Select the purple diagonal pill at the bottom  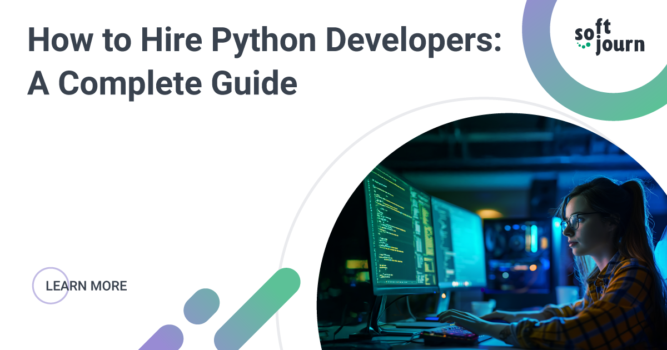[x=162, y=338]
